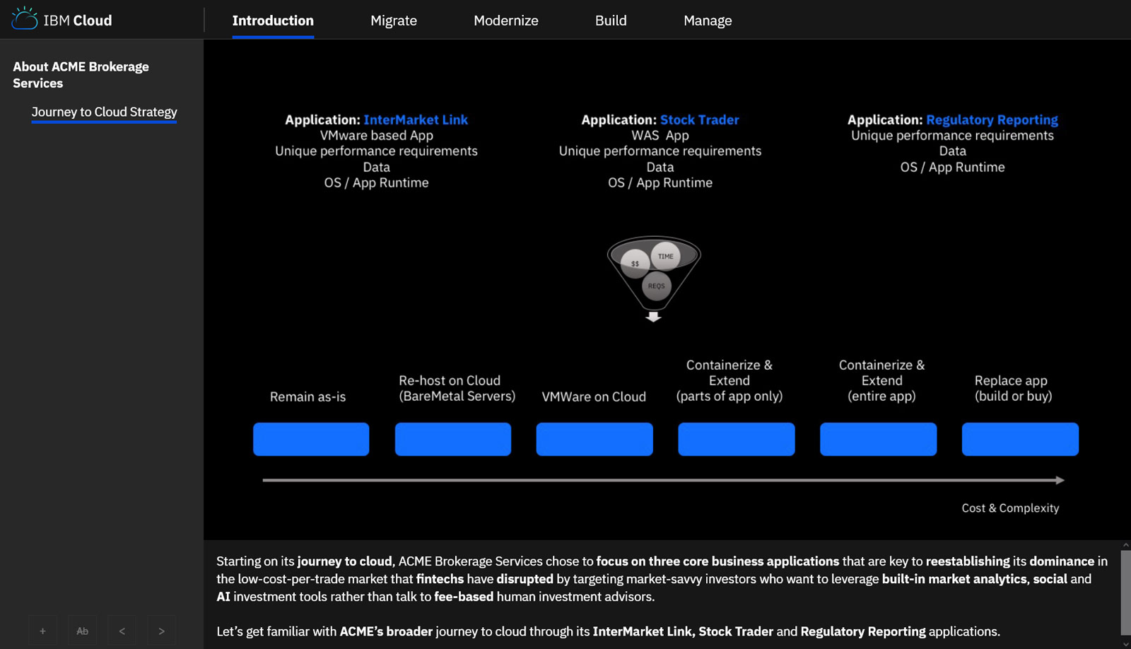Click blue box under VMWare on Cloud
1131x649 pixels.
tap(594, 439)
